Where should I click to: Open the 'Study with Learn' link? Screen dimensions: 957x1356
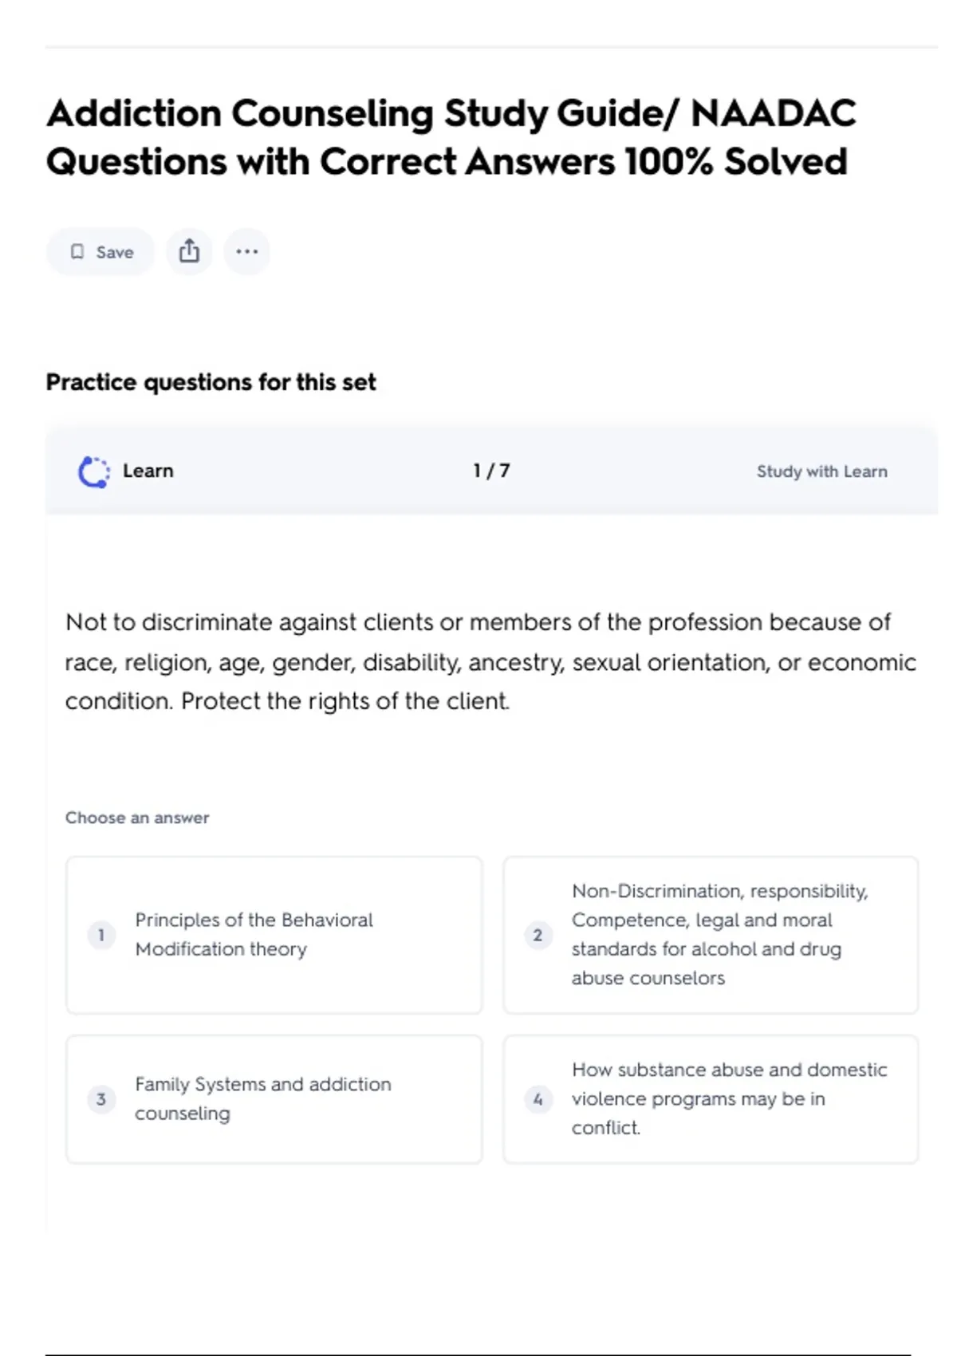click(x=821, y=471)
